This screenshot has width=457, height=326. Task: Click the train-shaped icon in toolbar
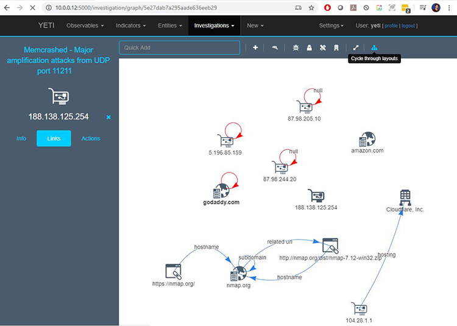pos(336,48)
